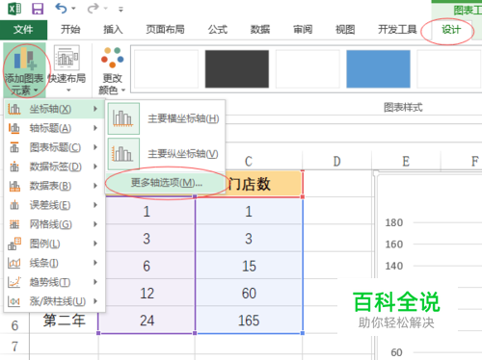
Task: Expand the 数据表(B) submenu
Action: pos(54,186)
